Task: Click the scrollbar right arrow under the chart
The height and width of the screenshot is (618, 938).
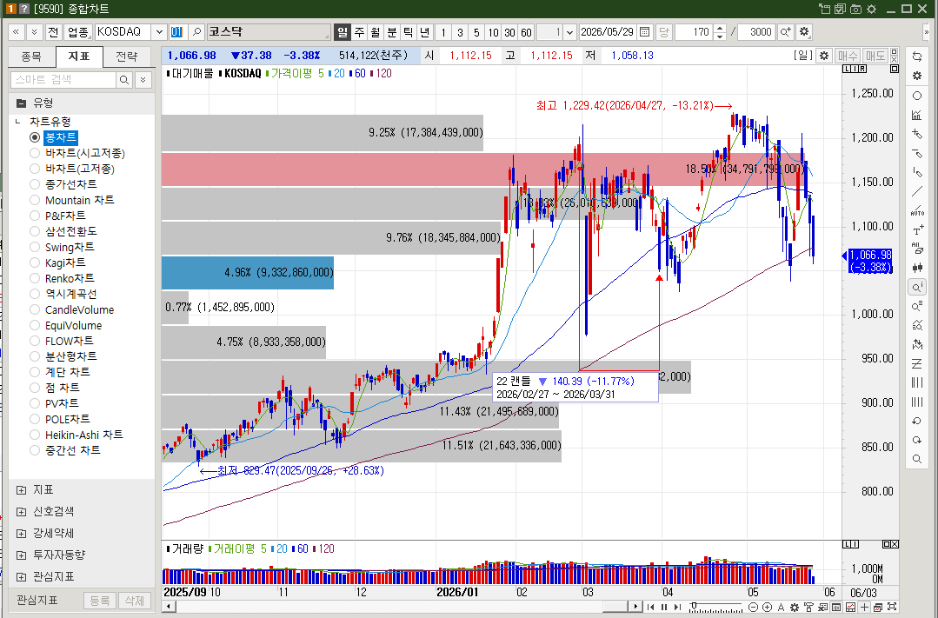Action: click(636, 607)
